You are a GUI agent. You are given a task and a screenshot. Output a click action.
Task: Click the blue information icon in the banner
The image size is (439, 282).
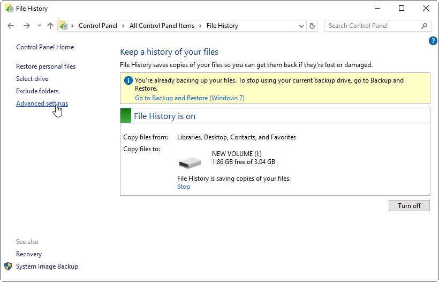(x=128, y=81)
